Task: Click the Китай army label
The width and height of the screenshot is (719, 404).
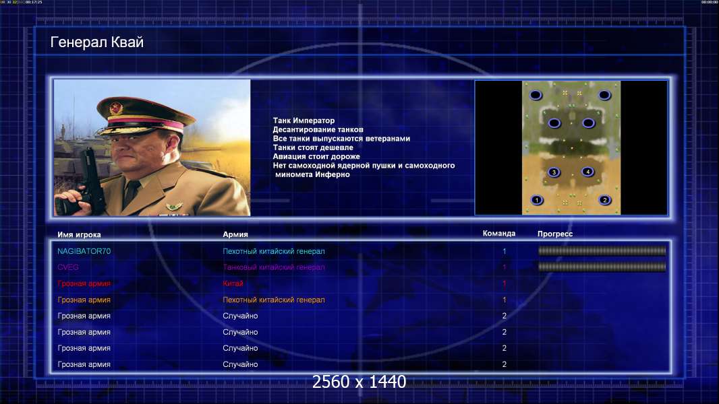Action: pos(233,283)
